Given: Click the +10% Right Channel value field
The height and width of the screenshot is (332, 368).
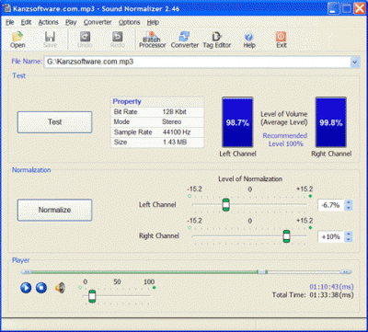Looking at the screenshot, I should [x=331, y=236].
